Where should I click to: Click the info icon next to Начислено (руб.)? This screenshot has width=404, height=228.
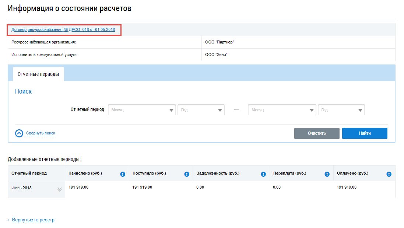click(123, 174)
